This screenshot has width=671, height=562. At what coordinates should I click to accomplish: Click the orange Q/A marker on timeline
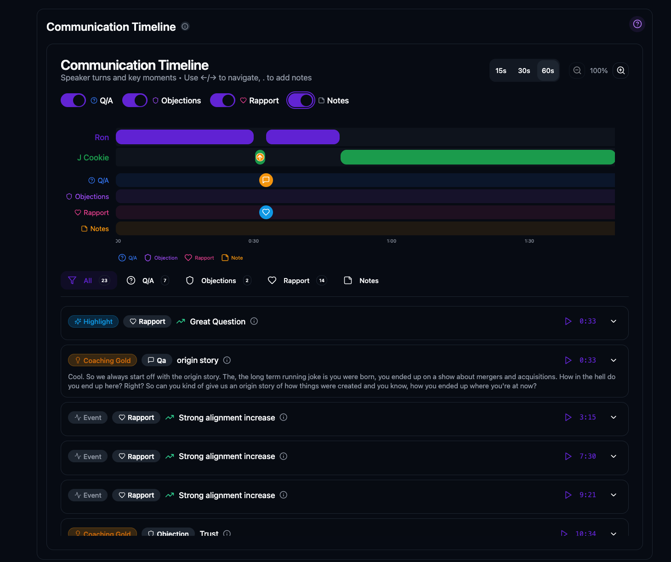coord(266,180)
